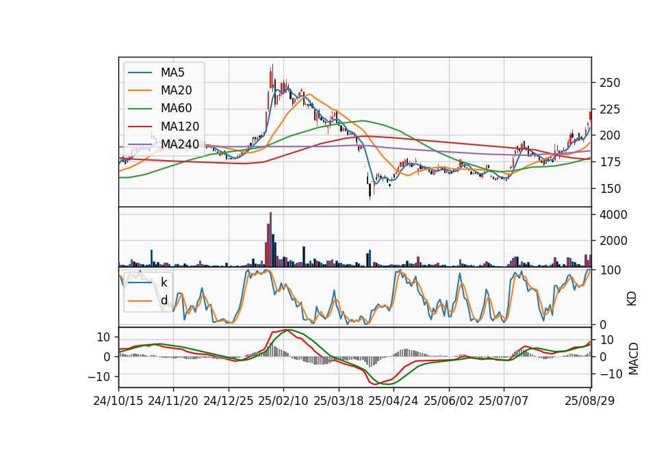Click the blue MA5 legend line sample

click(140, 73)
